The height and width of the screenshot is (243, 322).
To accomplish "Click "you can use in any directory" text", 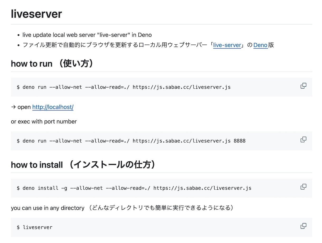I will (x=48, y=208).
